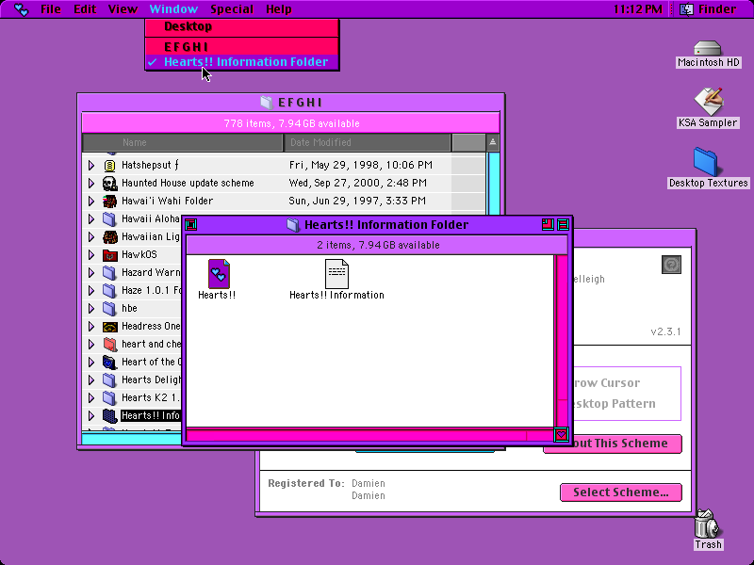This screenshot has width=754, height=565.
Task: Click the Hawaii Aloha folder icon
Action: pos(109,219)
